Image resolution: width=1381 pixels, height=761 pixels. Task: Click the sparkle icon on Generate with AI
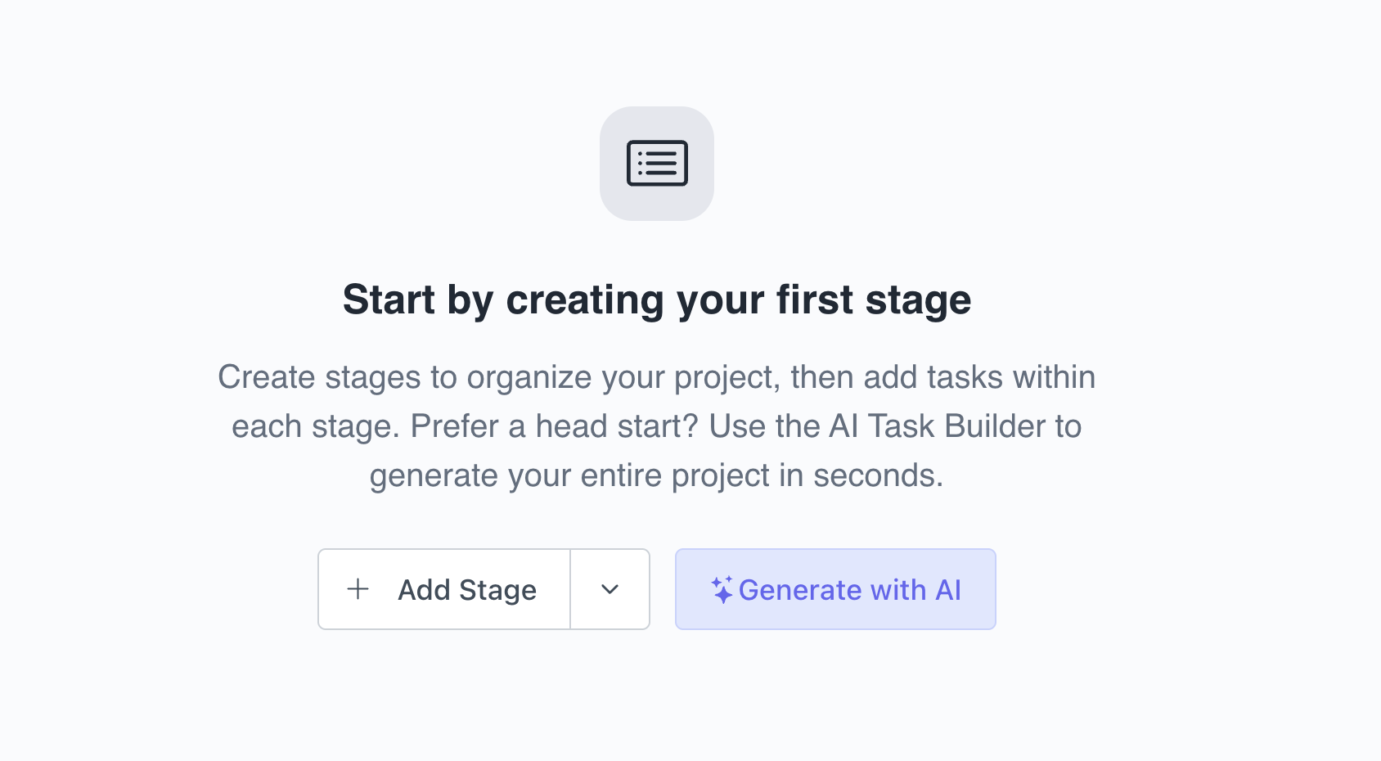(x=722, y=589)
